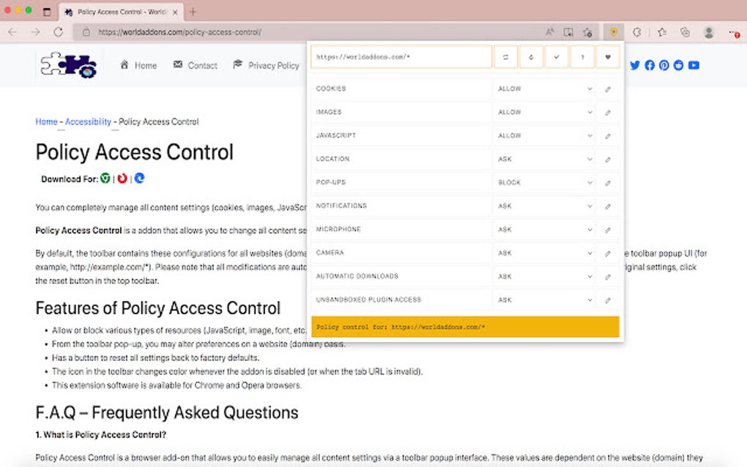Screen dimensions: 747x467
Task: Click the edit pencil in Images row
Action: point(608,112)
